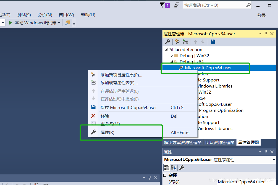Image resolution: width=278 pixels, height=185 pixels.
Task: Click the wrench icon beside 属性(R)
Action: pyautogui.click(x=93, y=132)
